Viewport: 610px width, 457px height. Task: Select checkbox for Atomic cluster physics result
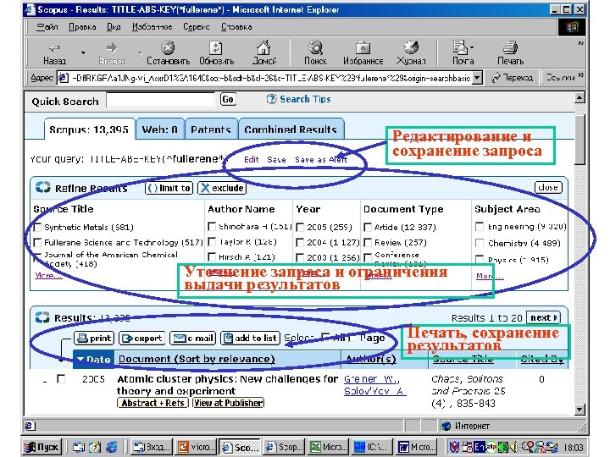61,378
